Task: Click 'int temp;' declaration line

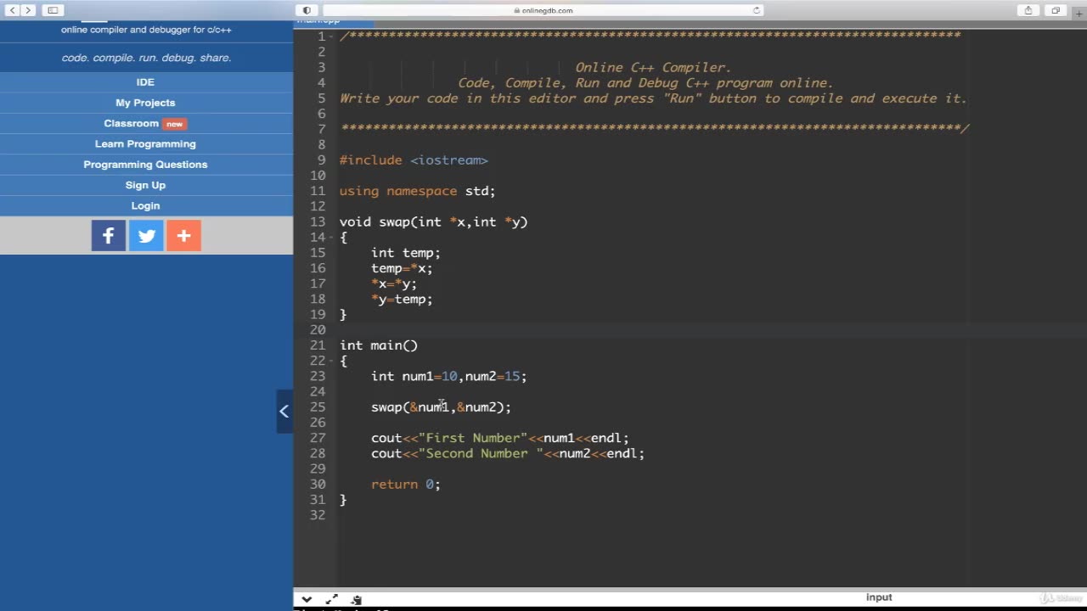Action: (405, 253)
